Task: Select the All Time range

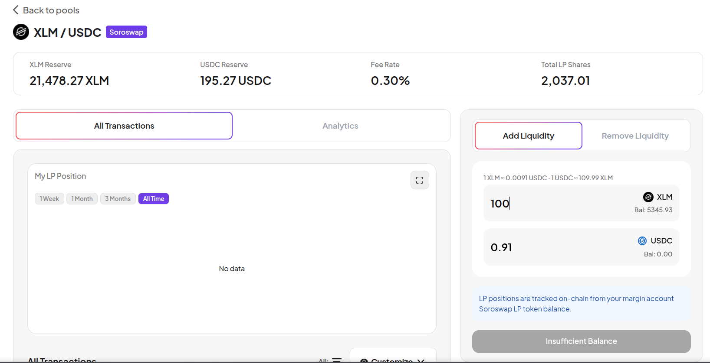Action: tap(154, 199)
